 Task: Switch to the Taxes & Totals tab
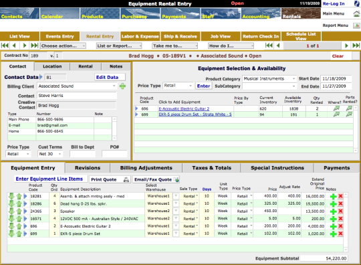(211, 168)
